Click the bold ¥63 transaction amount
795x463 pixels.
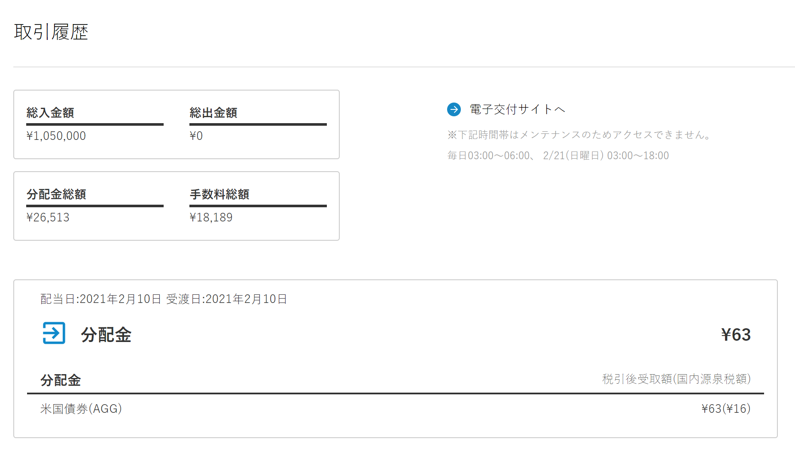[x=736, y=335]
